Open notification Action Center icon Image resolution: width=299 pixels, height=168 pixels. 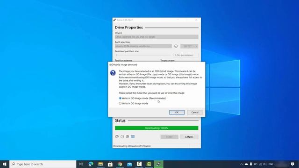click(293, 164)
